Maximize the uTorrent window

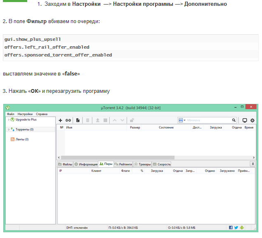point(242,107)
